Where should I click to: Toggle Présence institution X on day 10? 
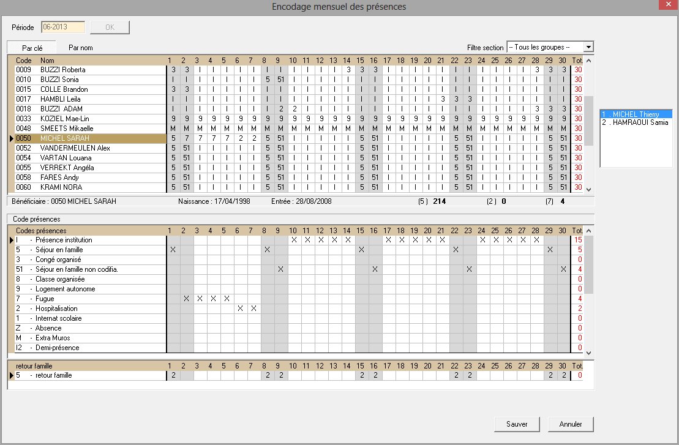click(x=294, y=240)
